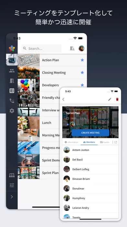The image size is (127, 227).
Task: Open the door rooms icon in sidebar
Action: 12,81
